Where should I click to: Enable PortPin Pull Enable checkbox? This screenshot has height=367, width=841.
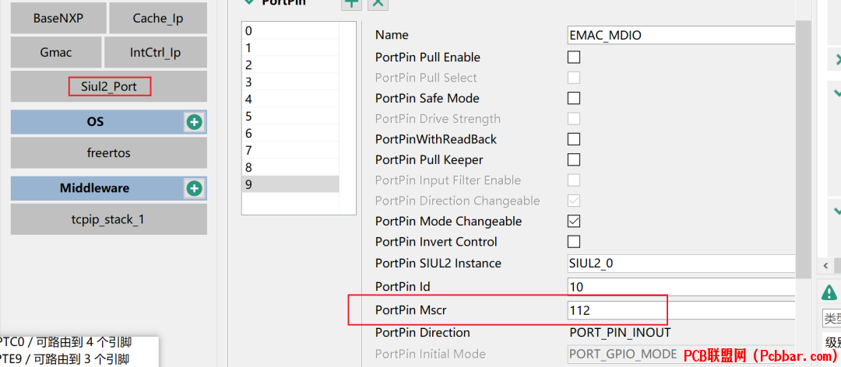(574, 58)
